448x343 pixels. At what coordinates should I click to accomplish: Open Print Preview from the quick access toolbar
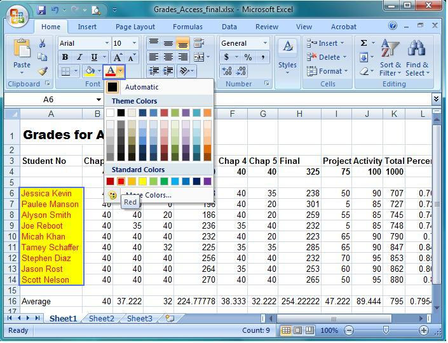click(x=96, y=11)
